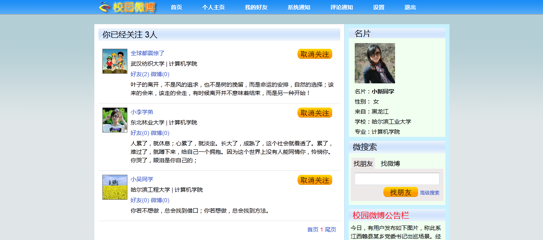Open 我的好友 menu item

(x=256, y=7)
